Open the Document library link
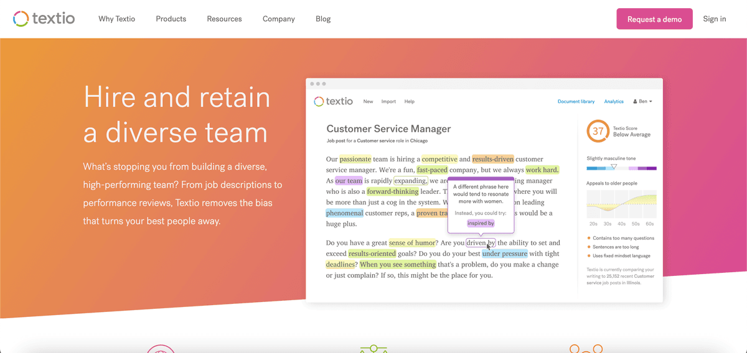This screenshot has height=353, width=747. point(576,101)
